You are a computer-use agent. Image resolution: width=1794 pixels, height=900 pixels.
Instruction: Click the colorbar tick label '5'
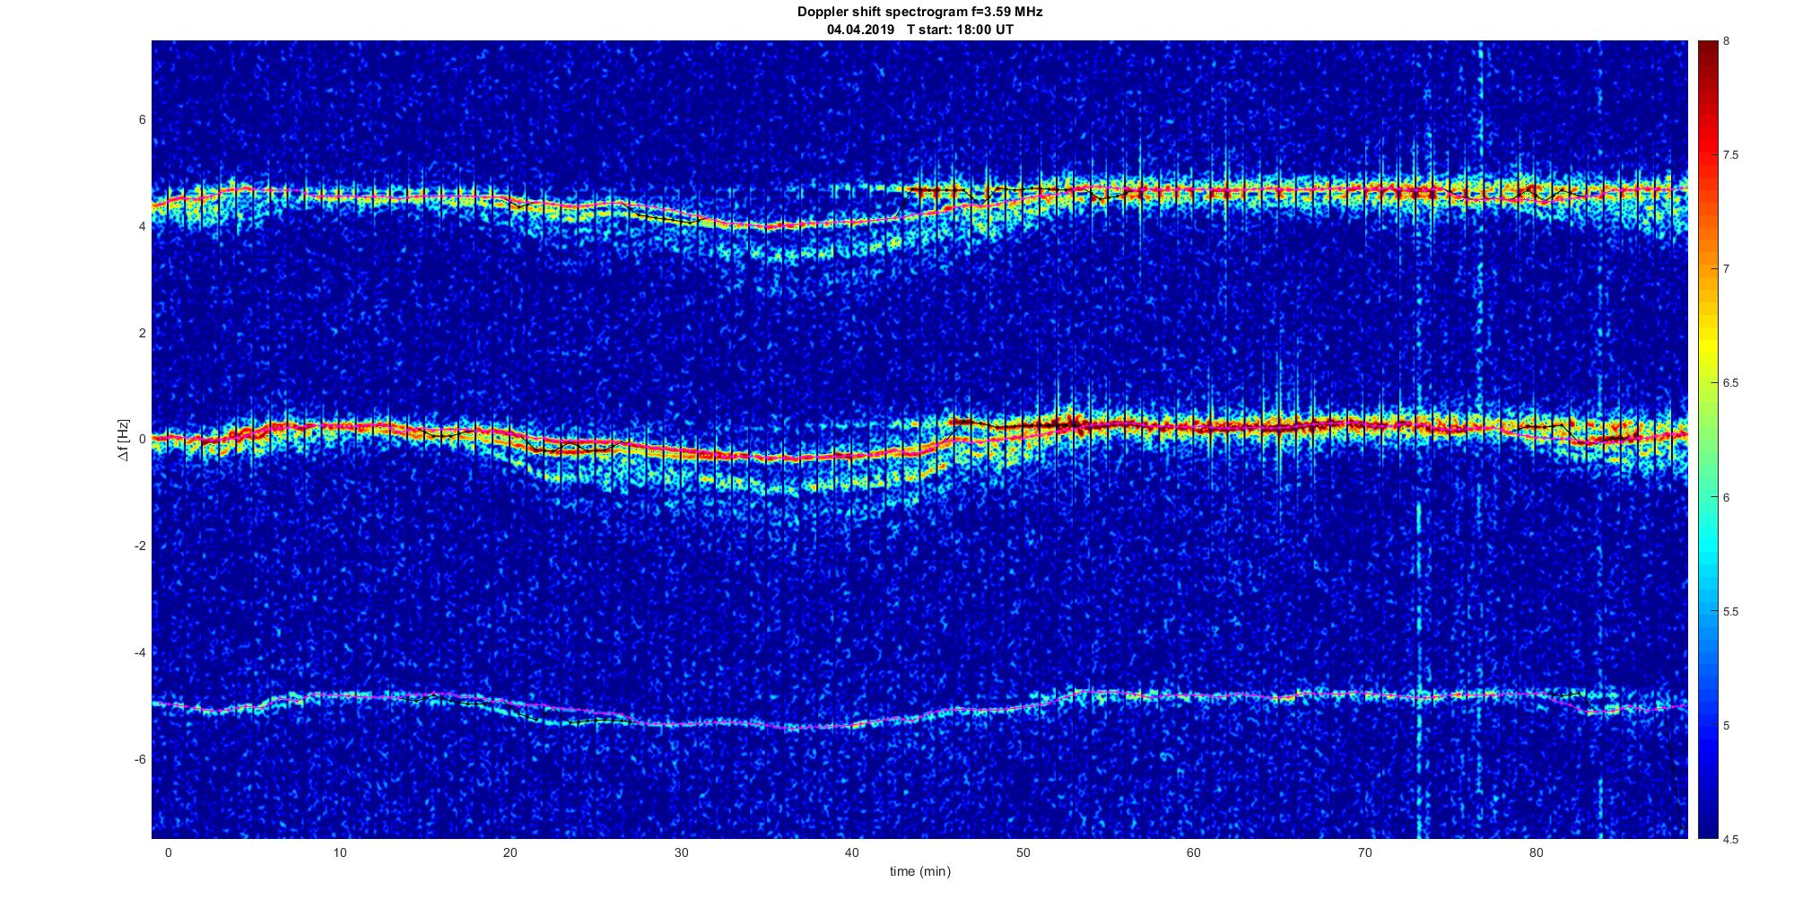[1727, 726]
